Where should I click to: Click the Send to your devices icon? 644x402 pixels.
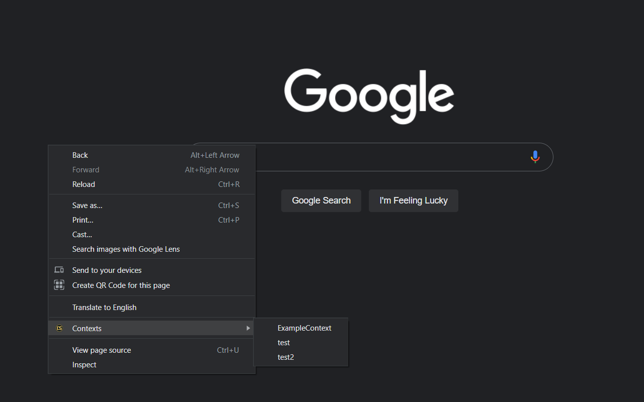coord(59,270)
